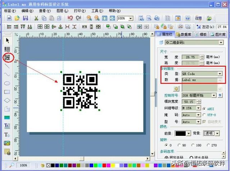Select UTF-8 encoding radio button
The image size is (230, 171).
(205, 115)
